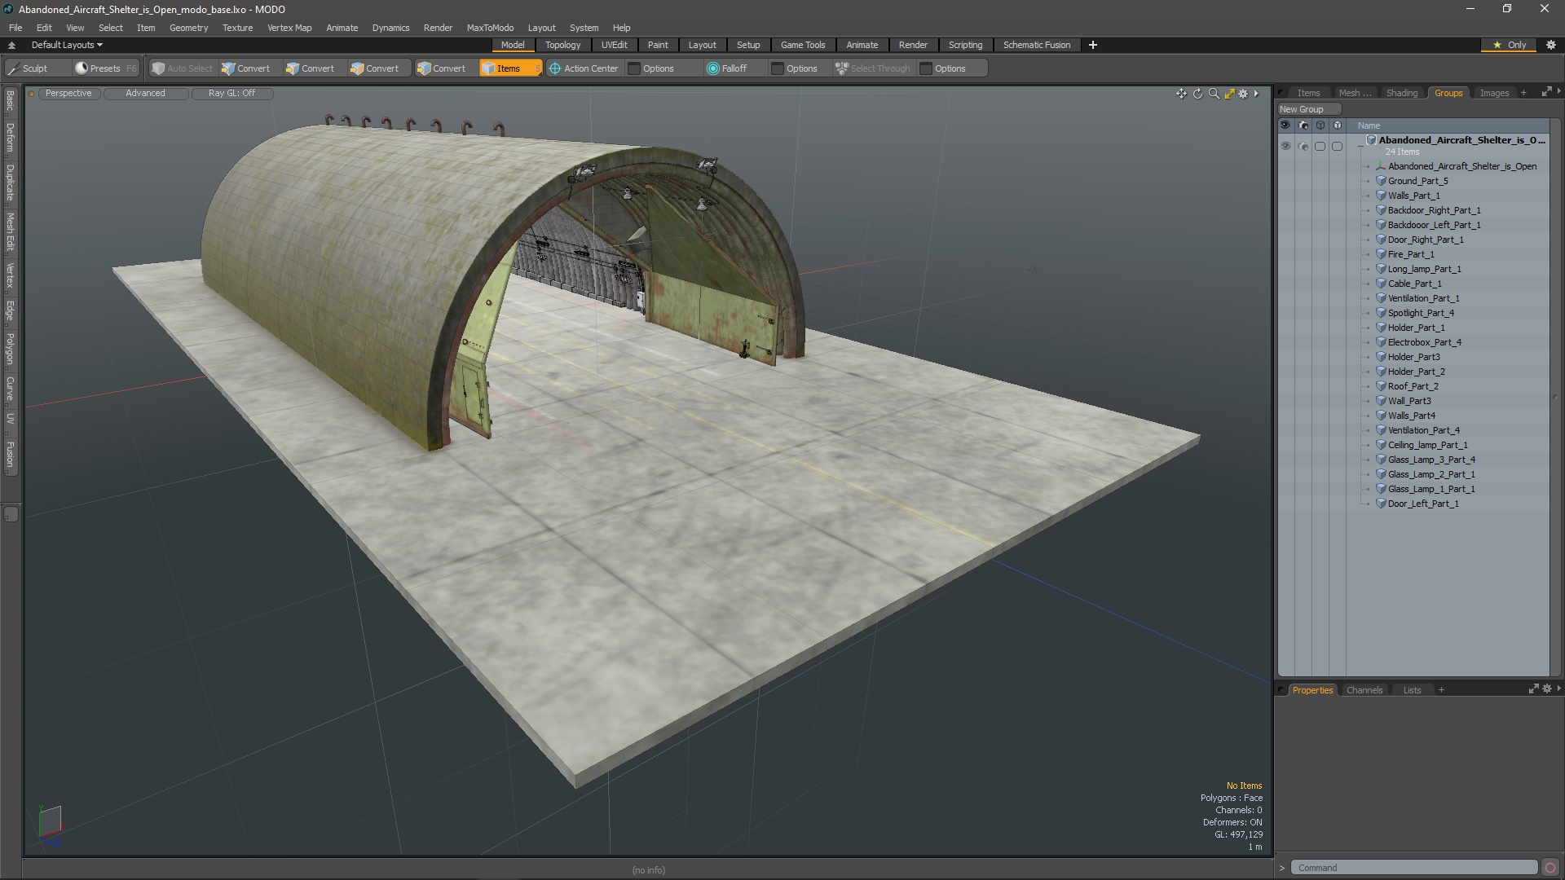Open the Advanced shading style dropdown

click(145, 93)
